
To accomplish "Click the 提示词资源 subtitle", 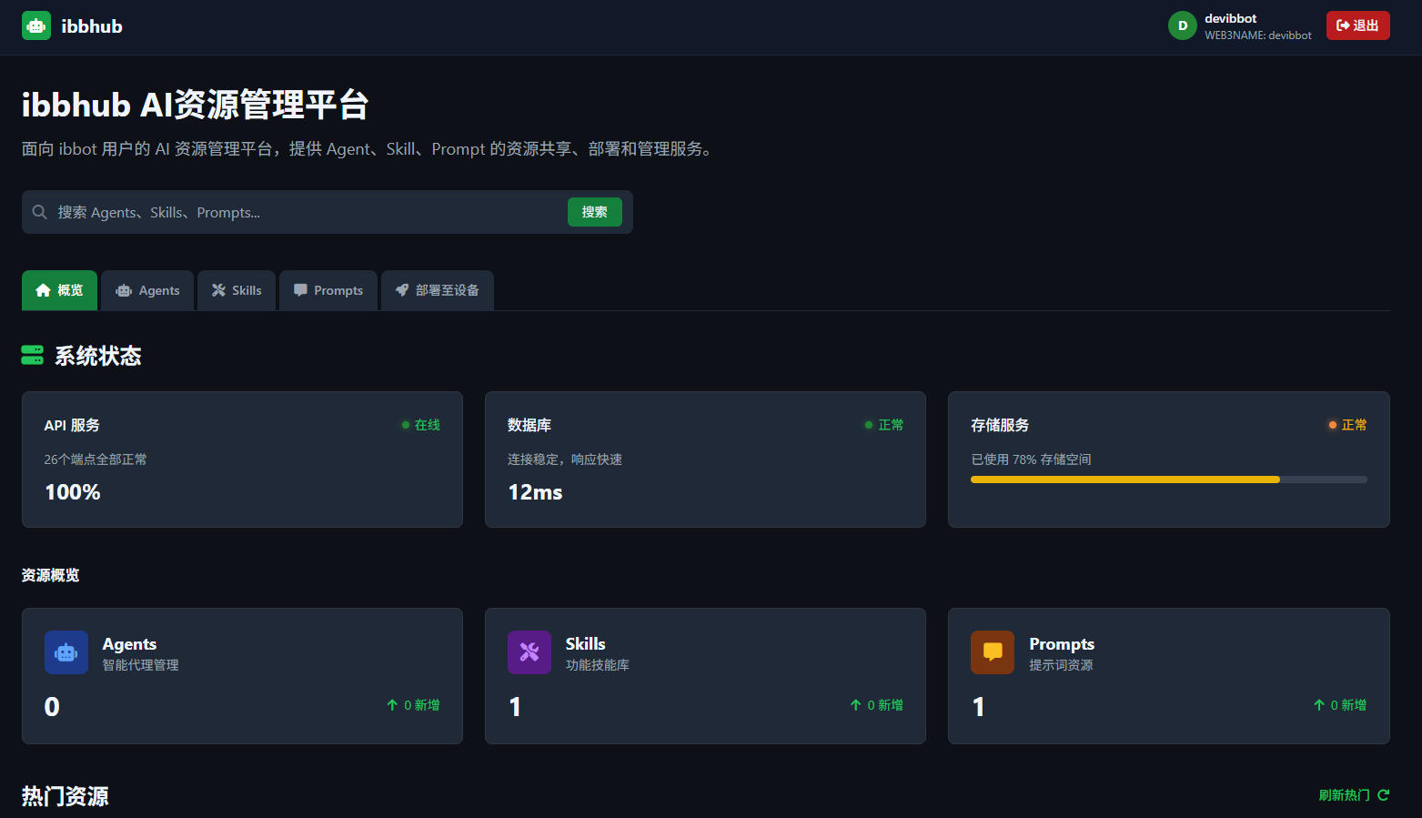I will pos(1061,665).
